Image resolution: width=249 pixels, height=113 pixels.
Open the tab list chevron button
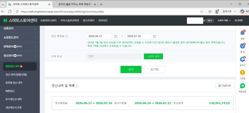click(3, 4)
